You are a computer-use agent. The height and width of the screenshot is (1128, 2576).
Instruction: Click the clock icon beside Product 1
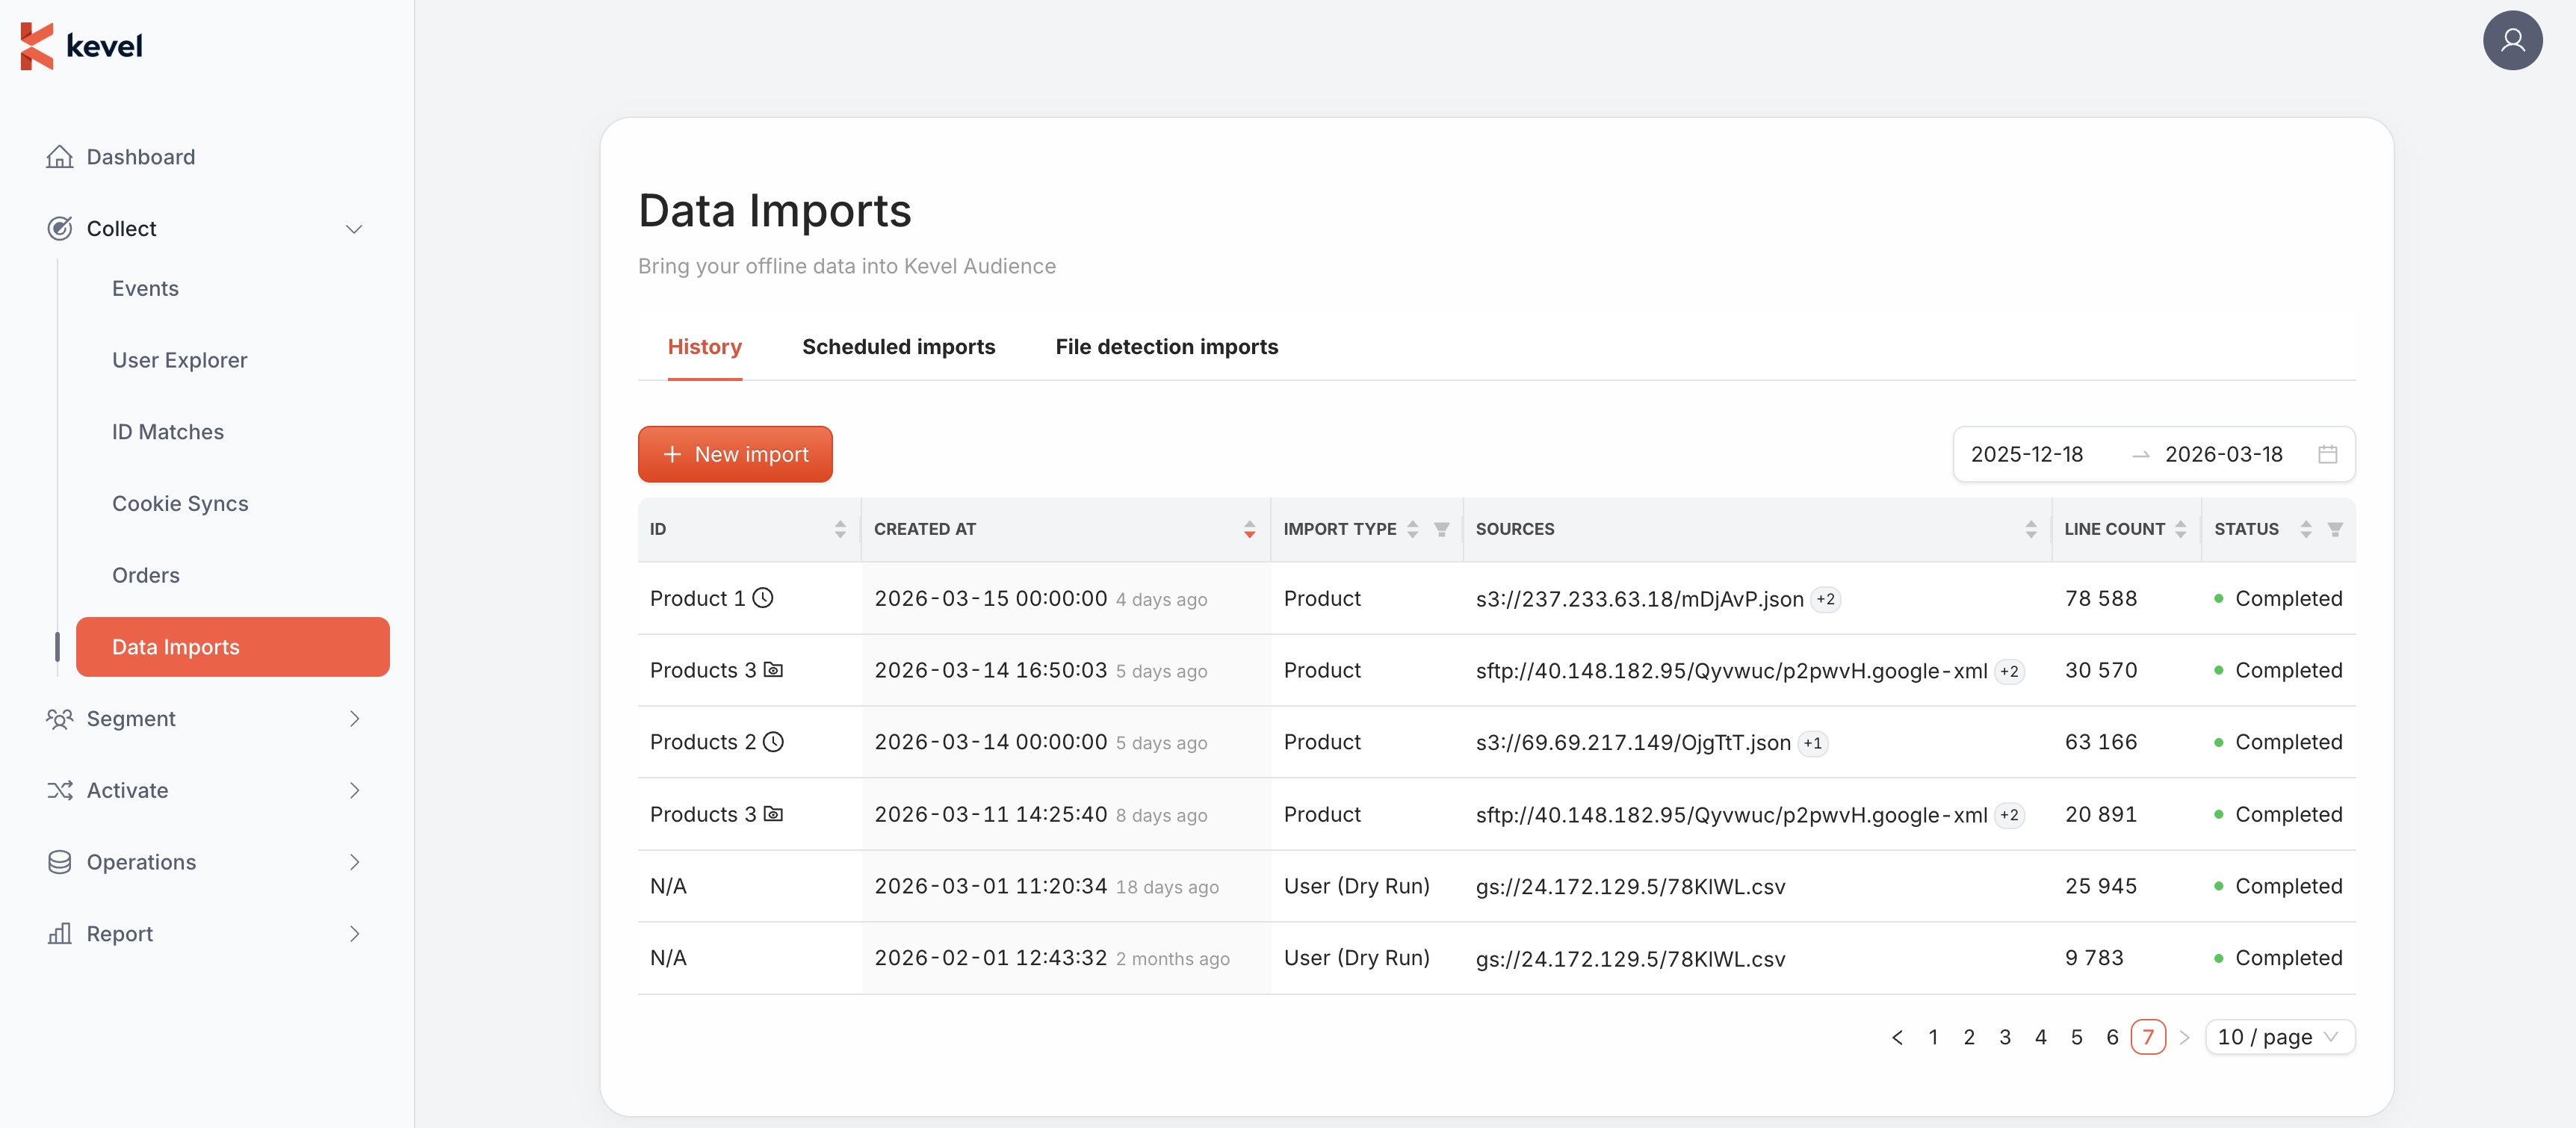[763, 598]
